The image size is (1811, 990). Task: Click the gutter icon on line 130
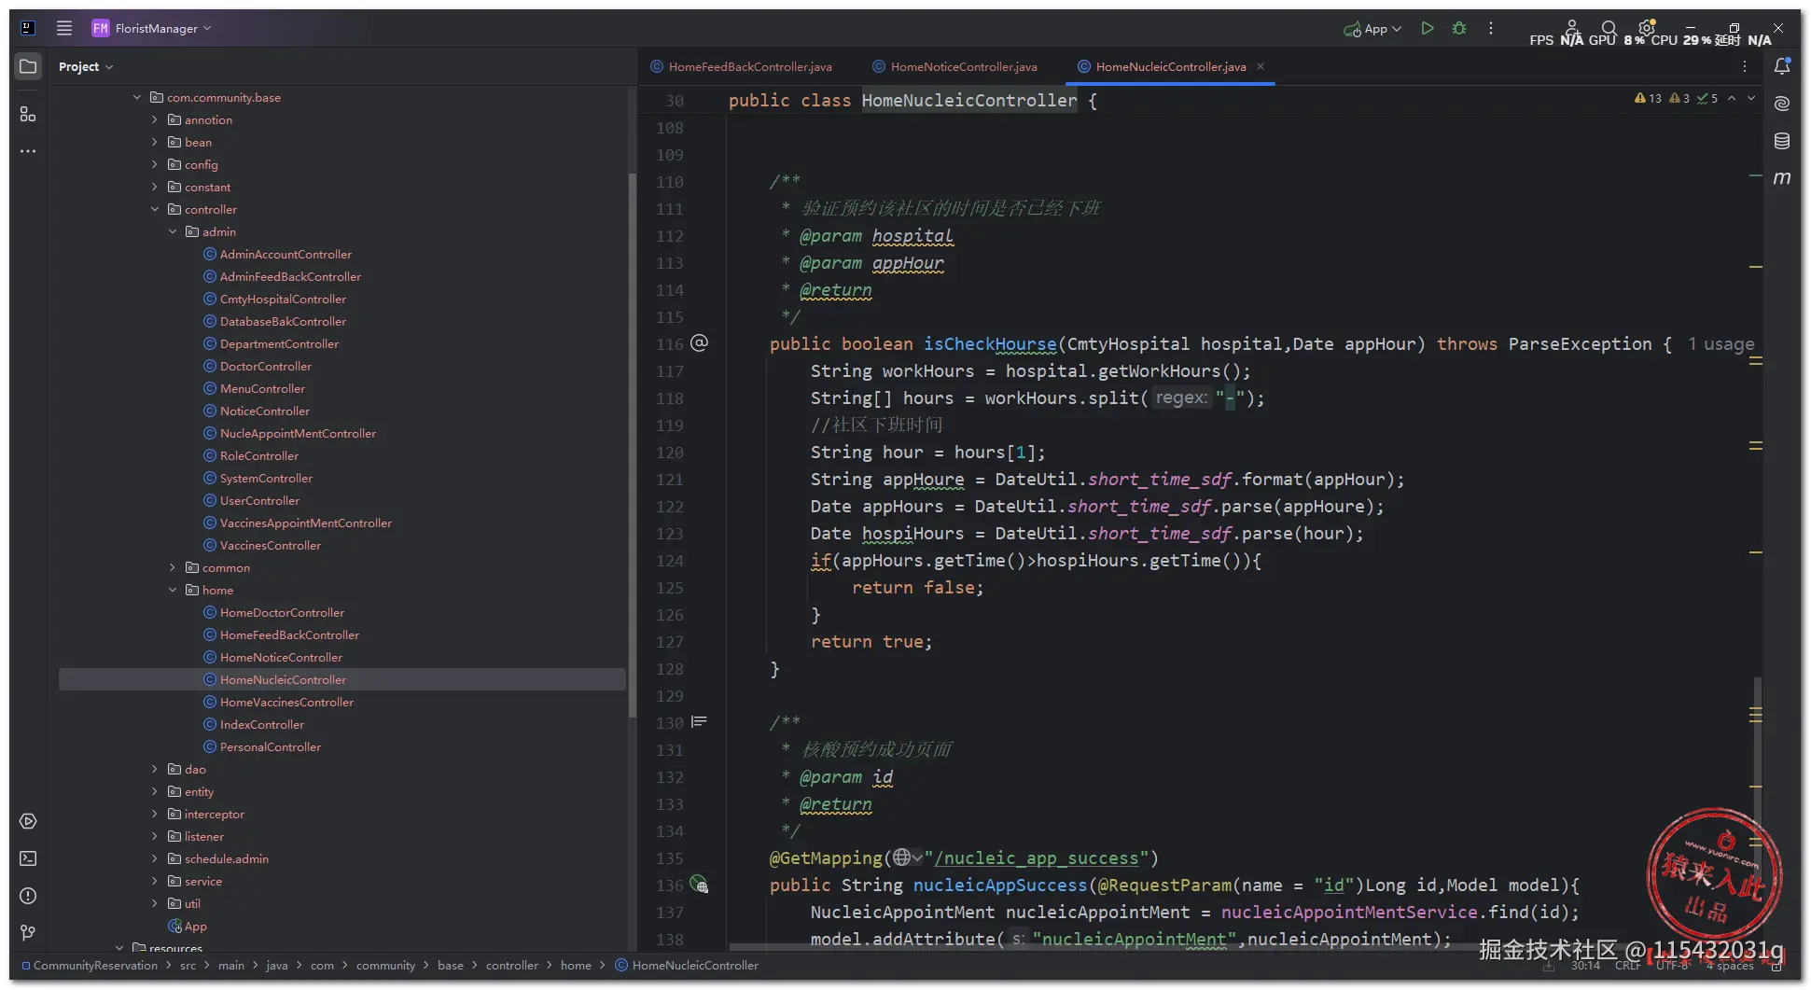coord(699,722)
